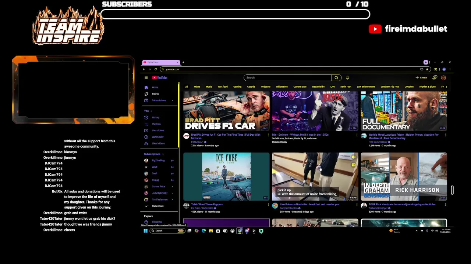The image size is (471, 264).
Task: Click the search magnifier button
Action: tap(336, 78)
